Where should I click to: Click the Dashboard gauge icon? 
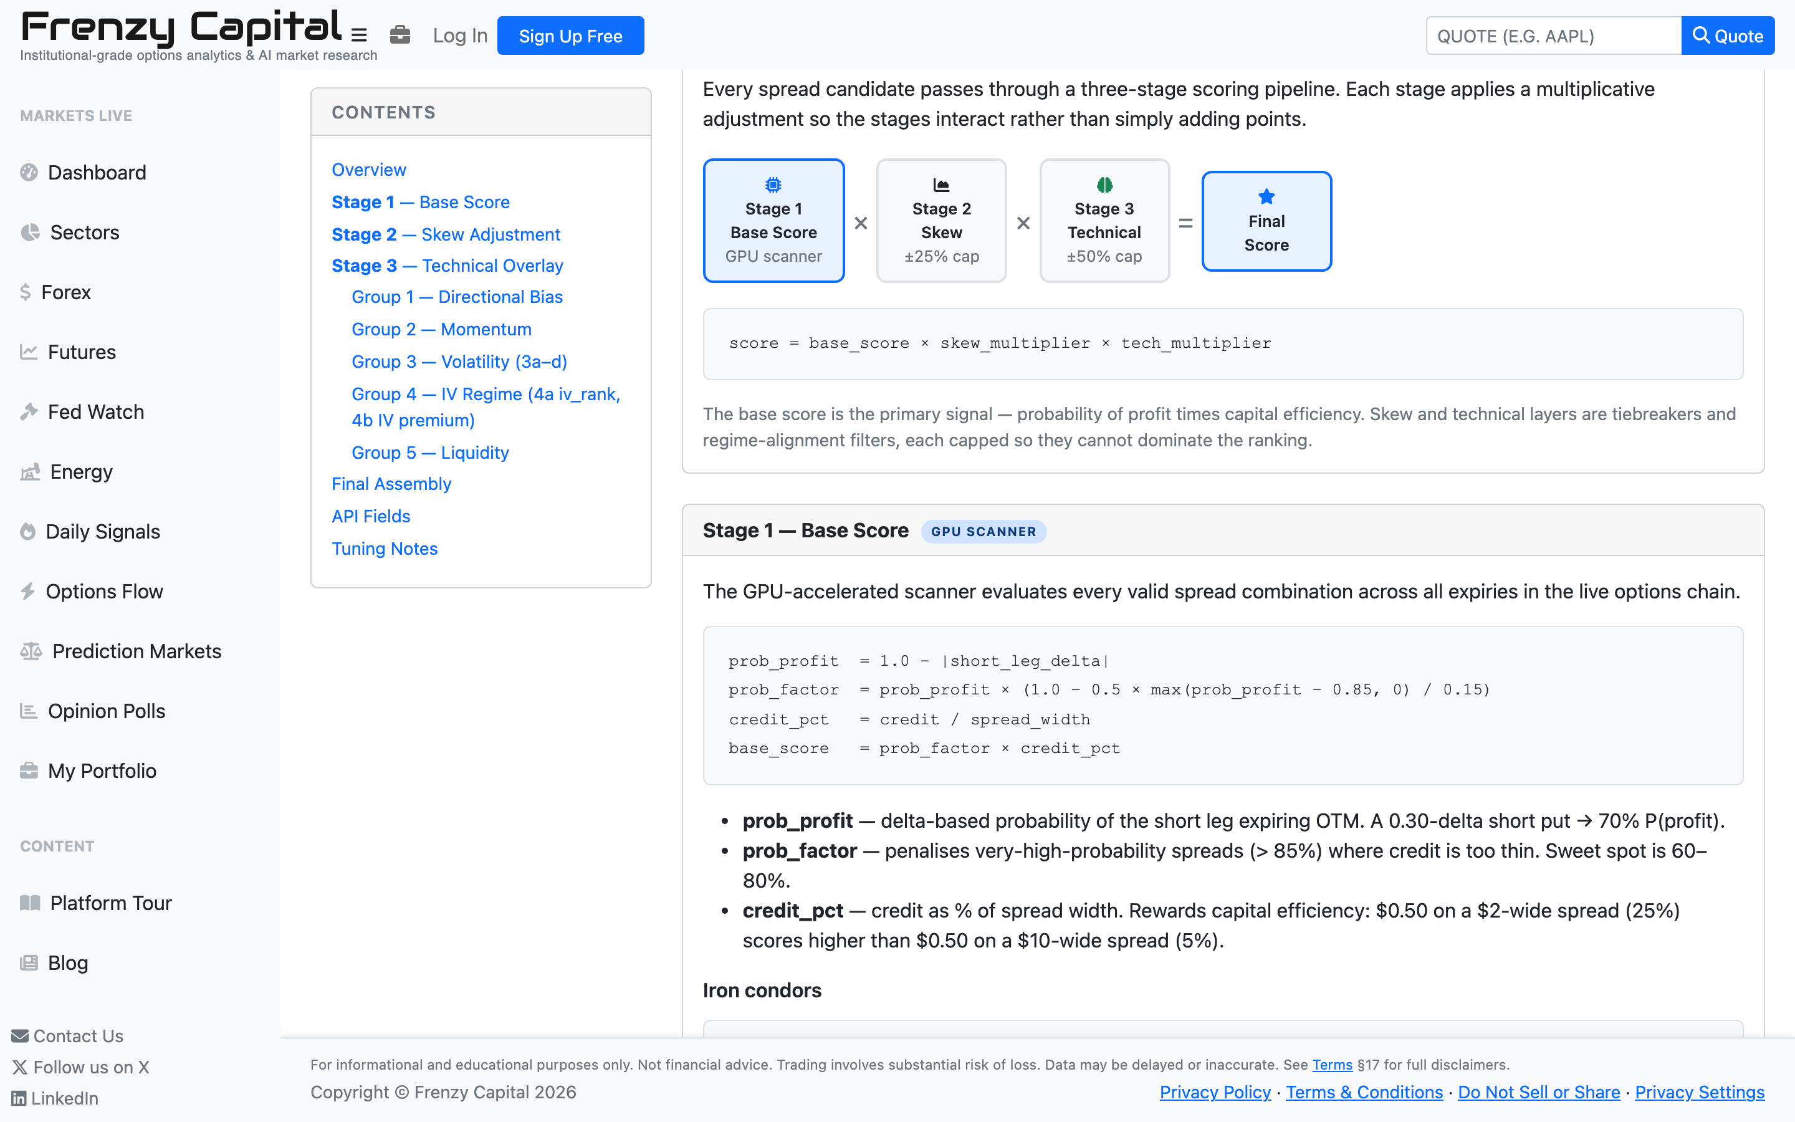[x=29, y=172]
